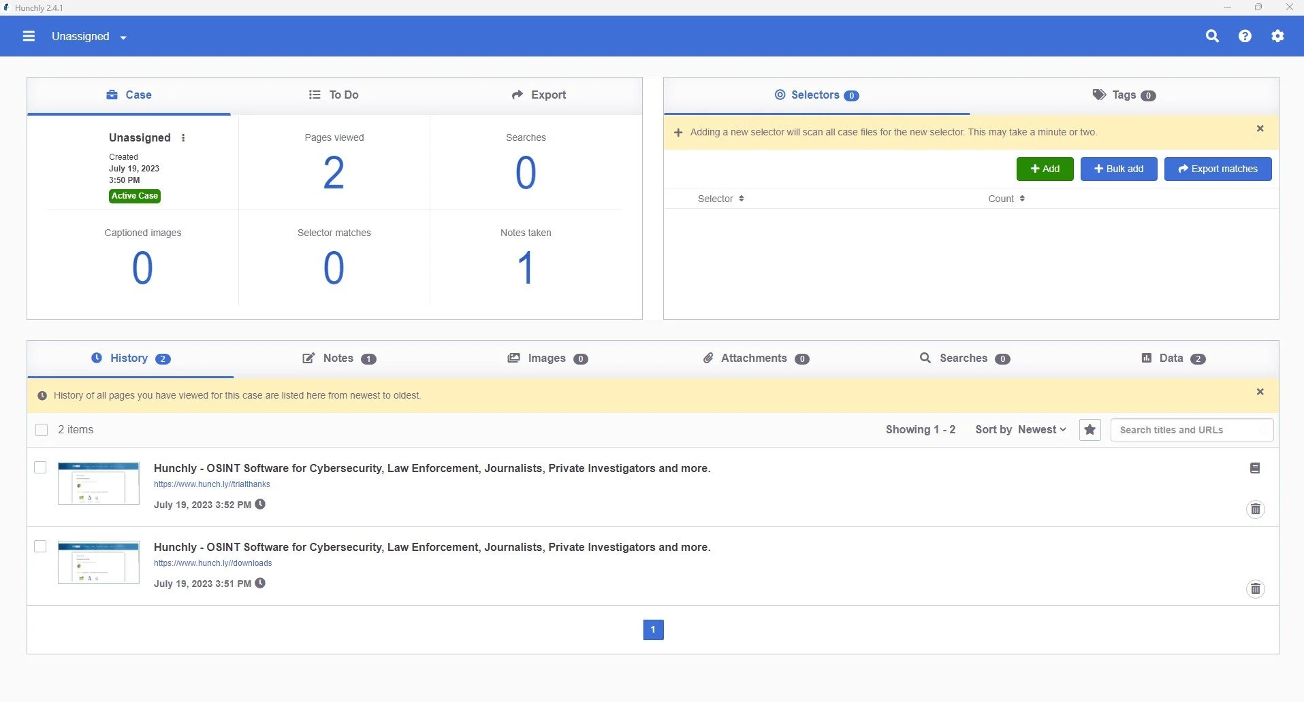Filter starred pages using the star icon
This screenshot has width=1304, height=702.
(x=1090, y=429)
